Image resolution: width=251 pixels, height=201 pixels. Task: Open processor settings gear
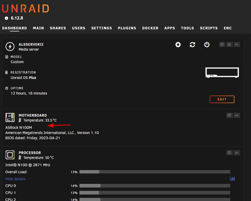click(229, 153)
